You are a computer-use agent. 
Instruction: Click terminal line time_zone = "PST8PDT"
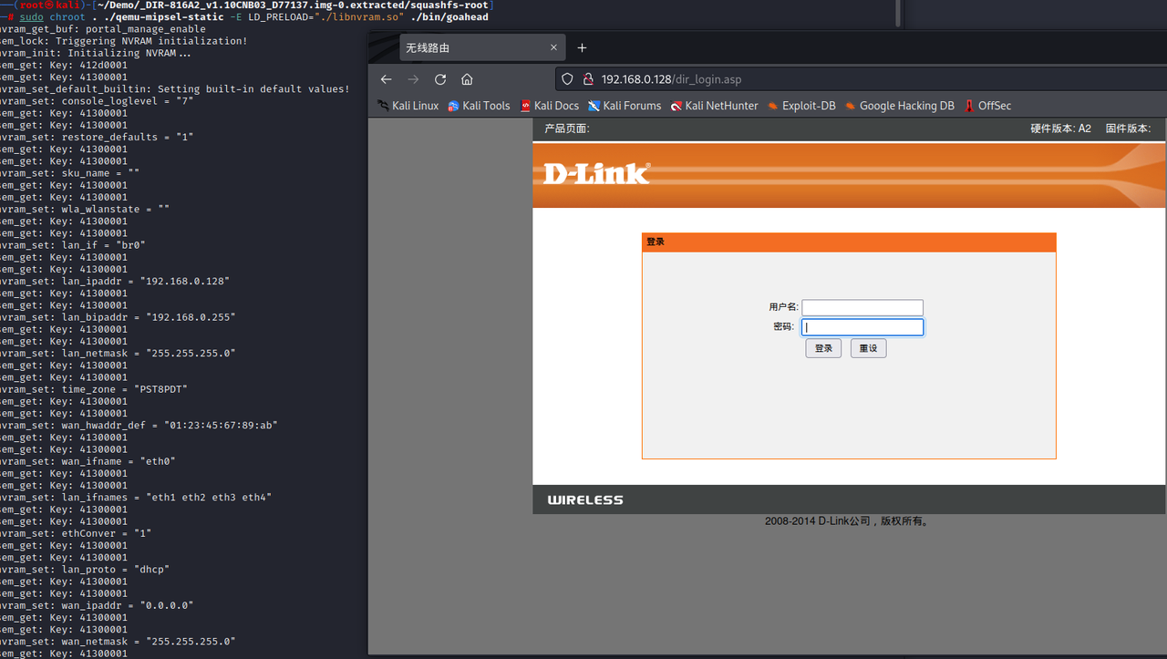[92, 389]
